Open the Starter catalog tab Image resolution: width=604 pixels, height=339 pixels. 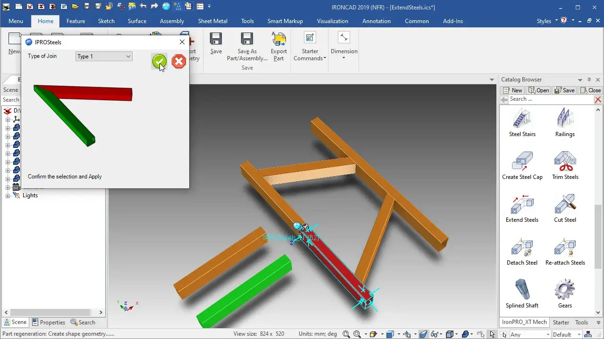click(561, 323)
